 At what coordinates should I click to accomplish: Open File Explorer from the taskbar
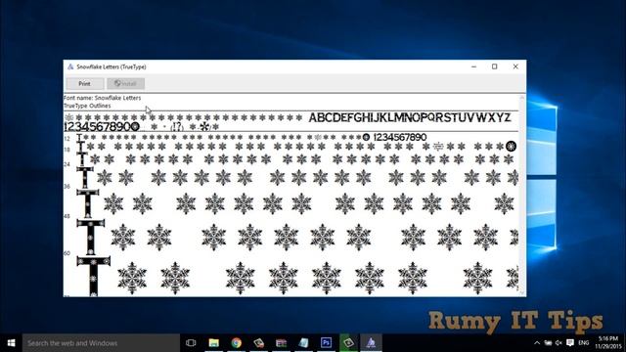click(213, 343)
